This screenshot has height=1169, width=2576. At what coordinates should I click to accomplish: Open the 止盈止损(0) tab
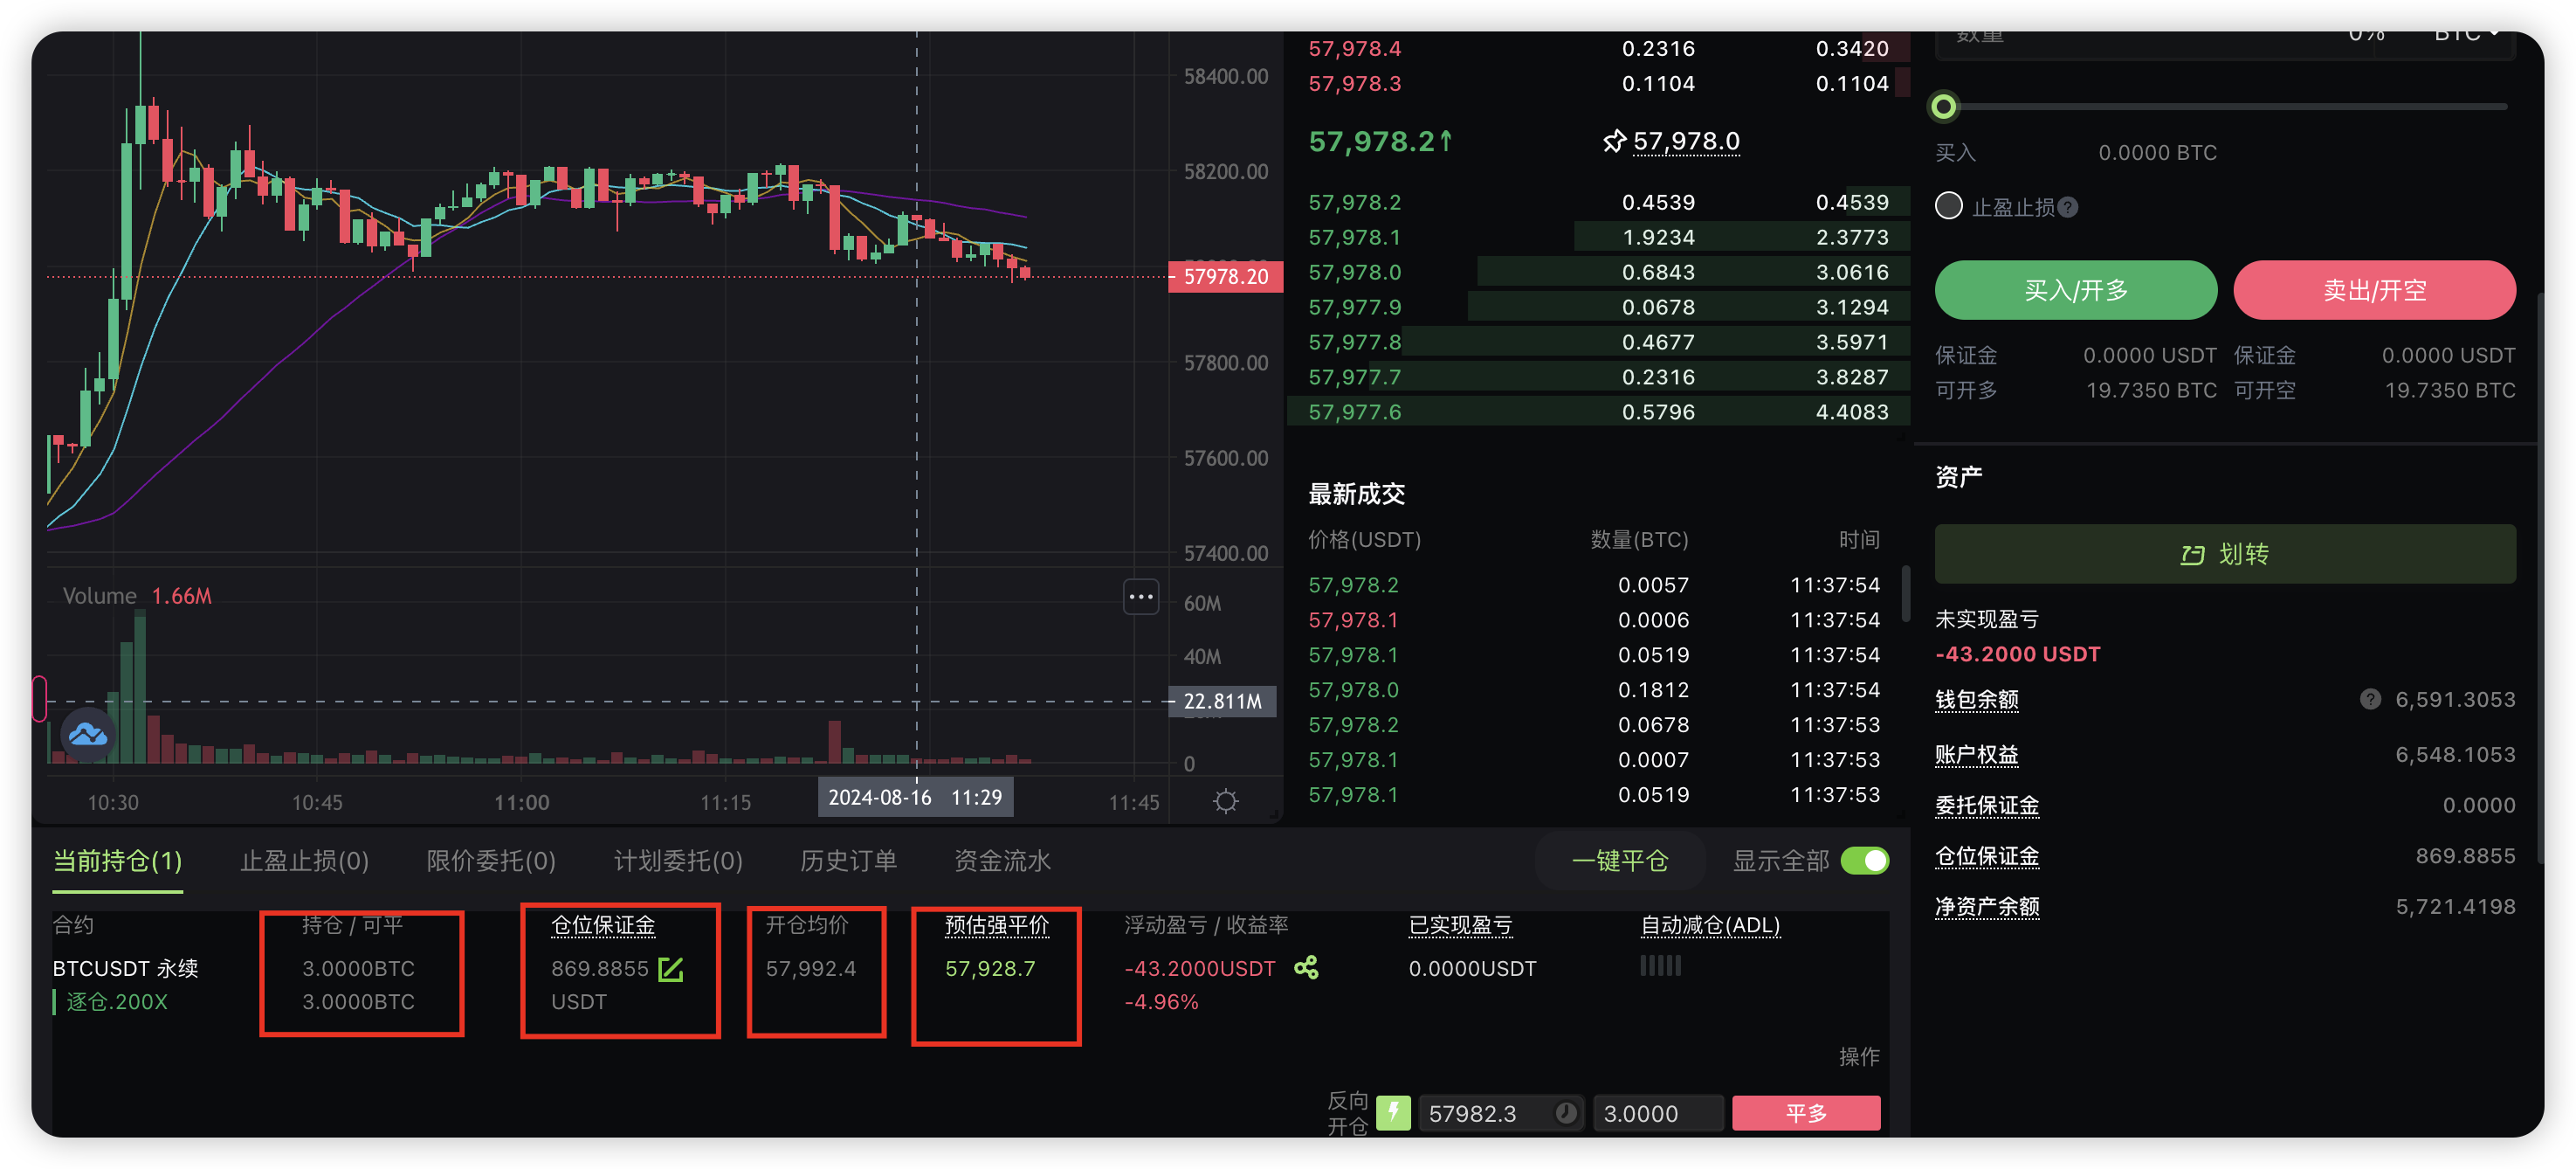305,861
